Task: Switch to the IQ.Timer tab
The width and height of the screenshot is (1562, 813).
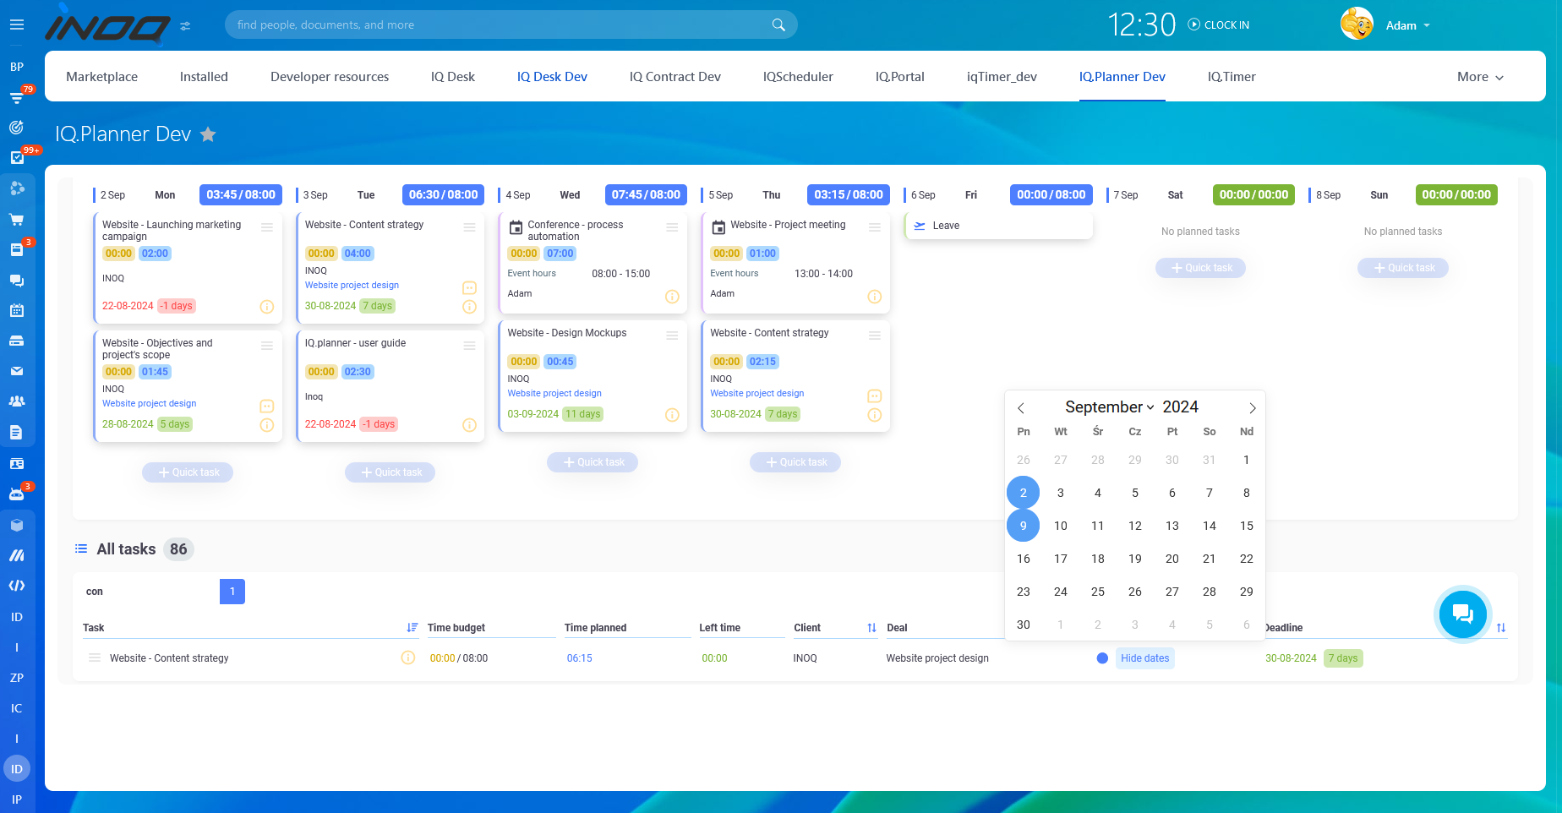Action: click(1232, 76)
